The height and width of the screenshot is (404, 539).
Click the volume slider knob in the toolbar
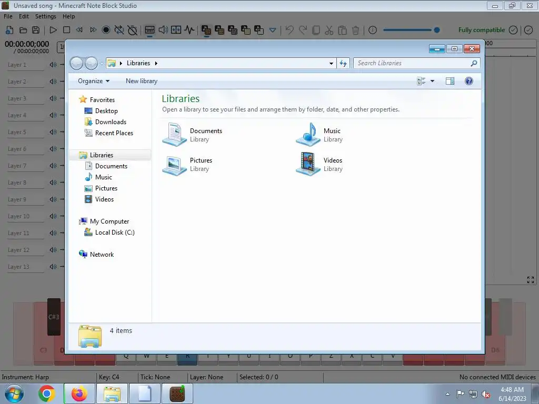point(437,30)
